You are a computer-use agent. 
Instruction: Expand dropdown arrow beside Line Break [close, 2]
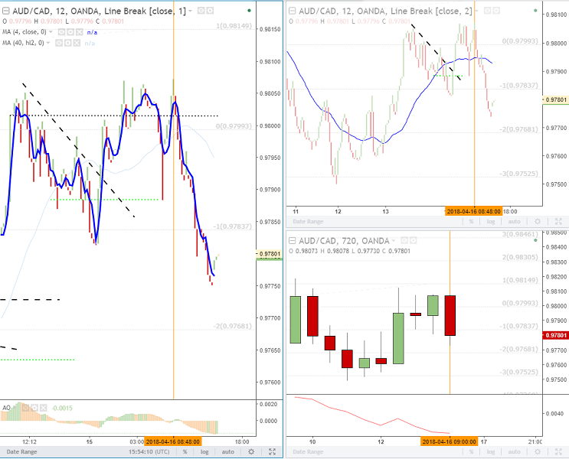(476, 11)
